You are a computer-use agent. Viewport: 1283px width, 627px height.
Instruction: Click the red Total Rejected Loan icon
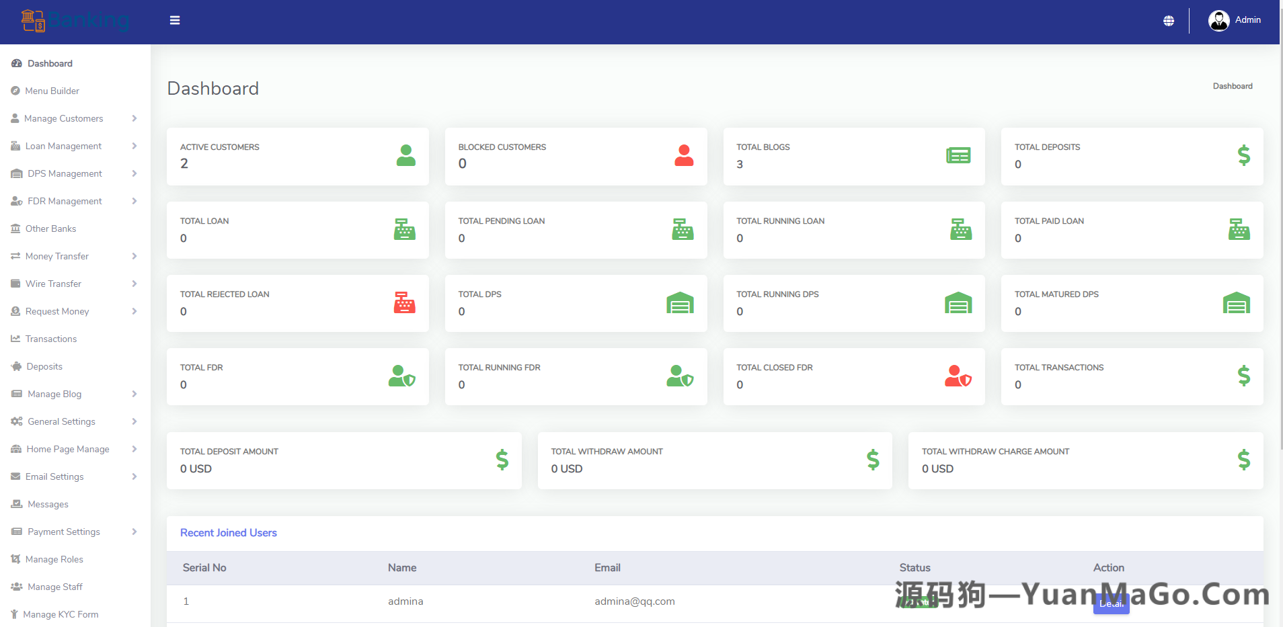pyautogui.click(x=404, y=303)
